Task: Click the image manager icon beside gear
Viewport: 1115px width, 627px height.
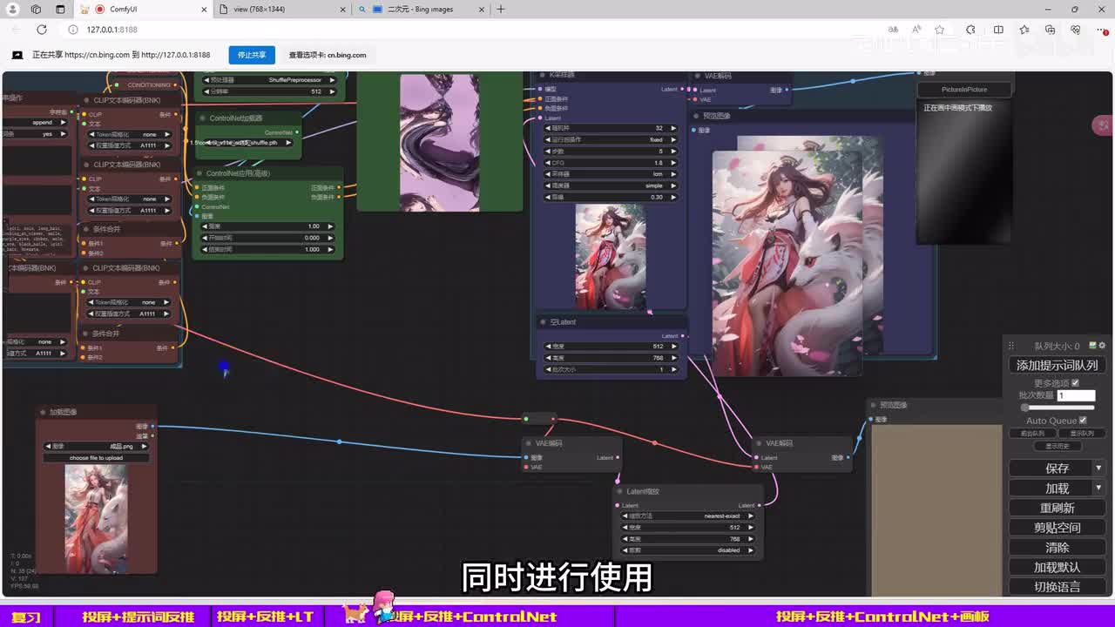Action: coord(1093,346)
